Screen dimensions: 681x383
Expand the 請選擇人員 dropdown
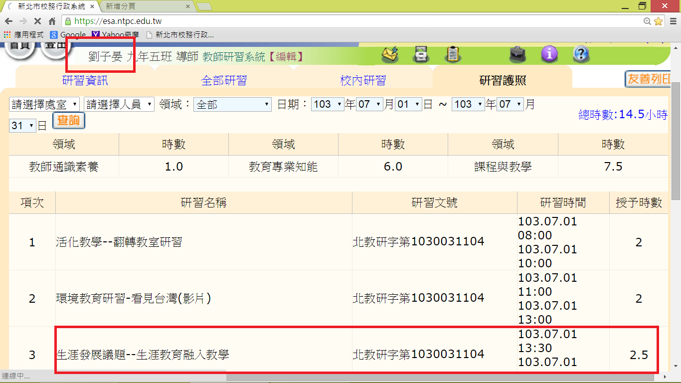click(x=119, y=104)
